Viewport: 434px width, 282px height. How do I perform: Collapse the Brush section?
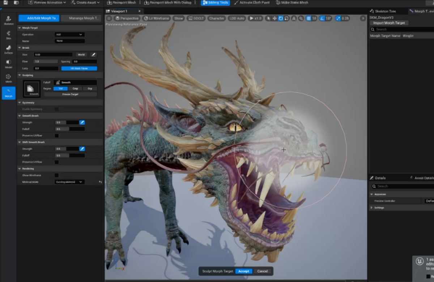(x=20, y=48)
